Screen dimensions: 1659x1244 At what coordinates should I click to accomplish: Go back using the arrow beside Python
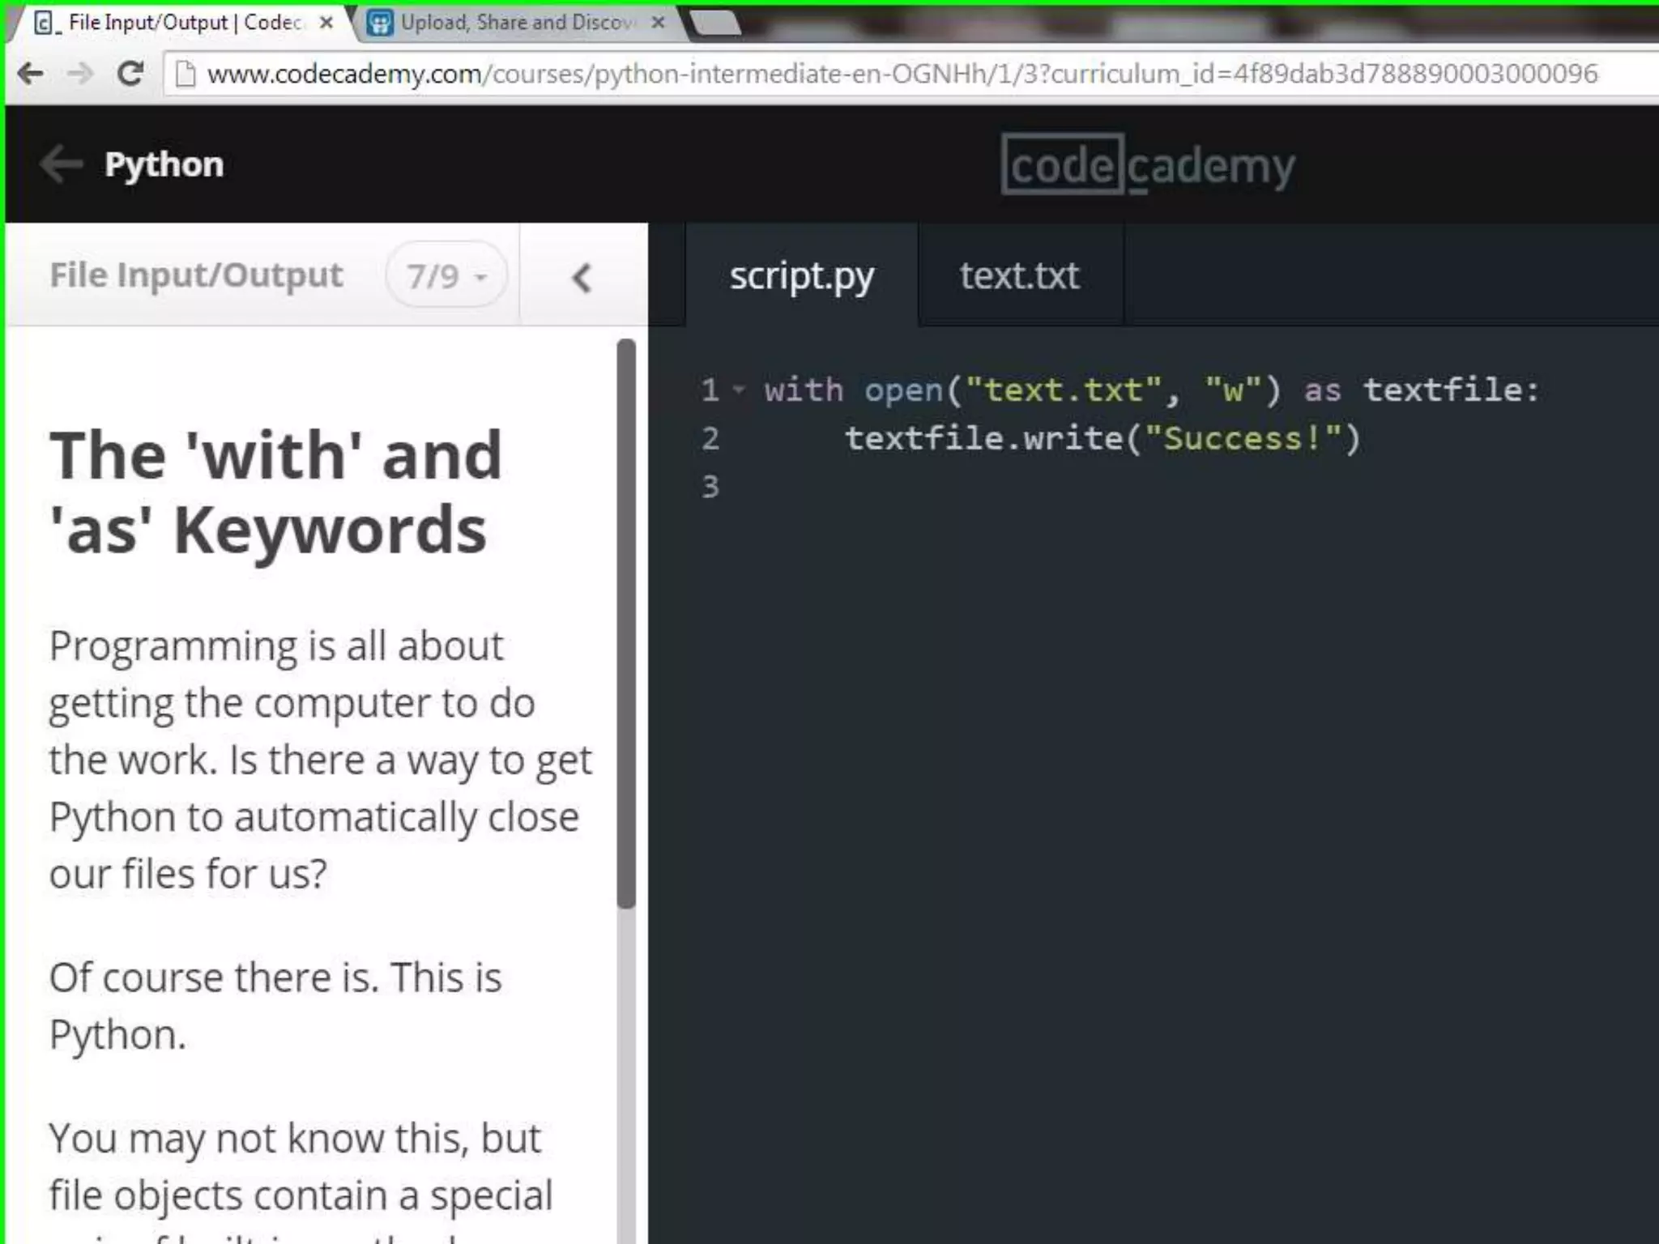coord(61,164)
